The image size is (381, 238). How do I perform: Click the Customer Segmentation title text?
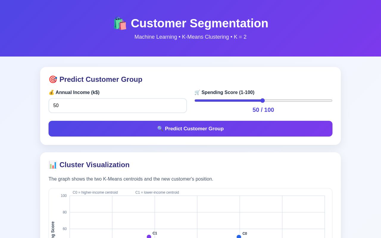(x=199, y=23)
